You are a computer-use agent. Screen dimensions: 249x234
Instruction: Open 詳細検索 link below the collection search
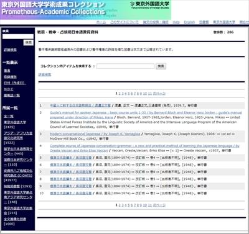coord(45,74)
